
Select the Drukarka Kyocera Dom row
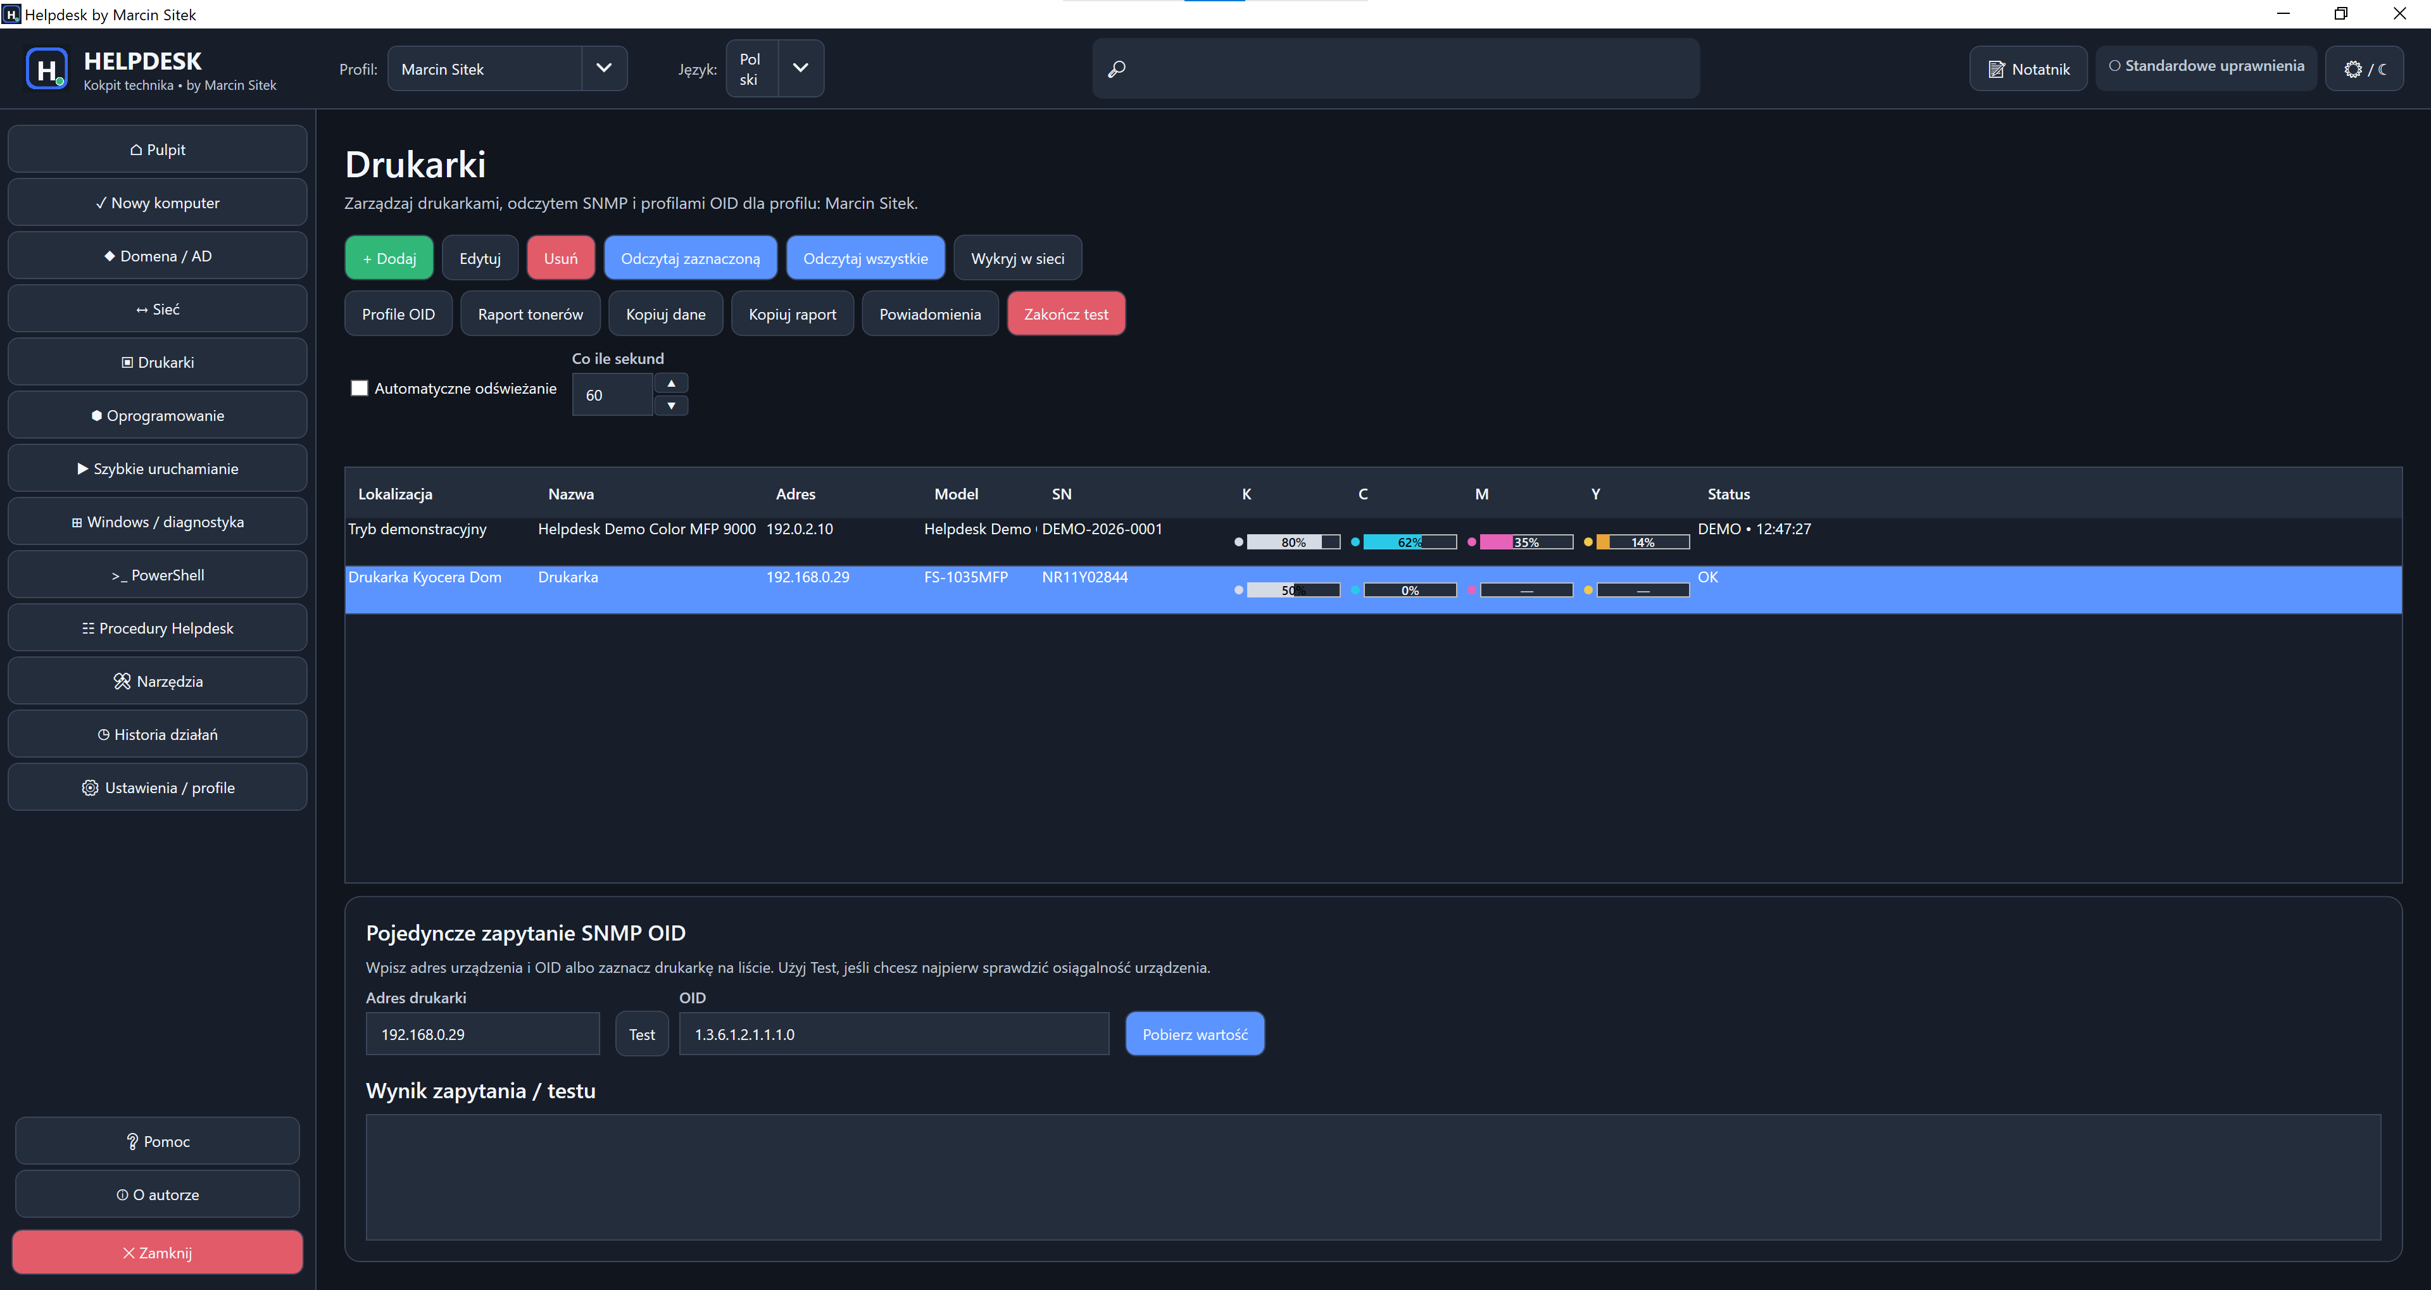[1373, 590]
